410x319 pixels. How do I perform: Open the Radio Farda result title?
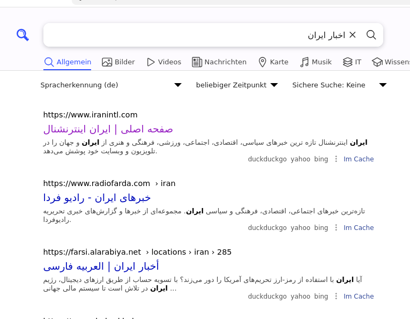[97, 198]
